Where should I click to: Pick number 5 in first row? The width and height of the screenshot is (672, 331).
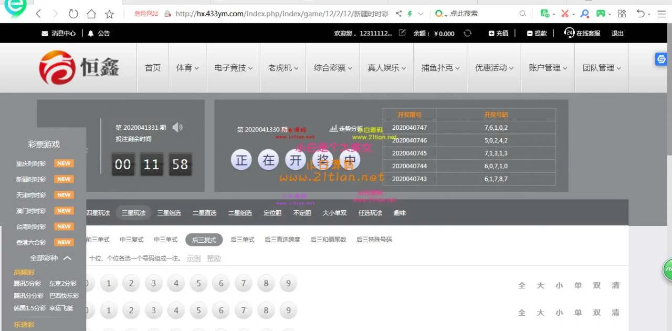coord(198,284)
